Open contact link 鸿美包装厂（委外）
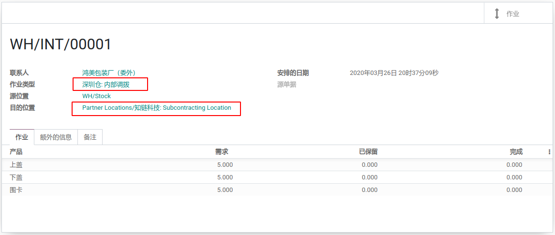 (109, 73)
